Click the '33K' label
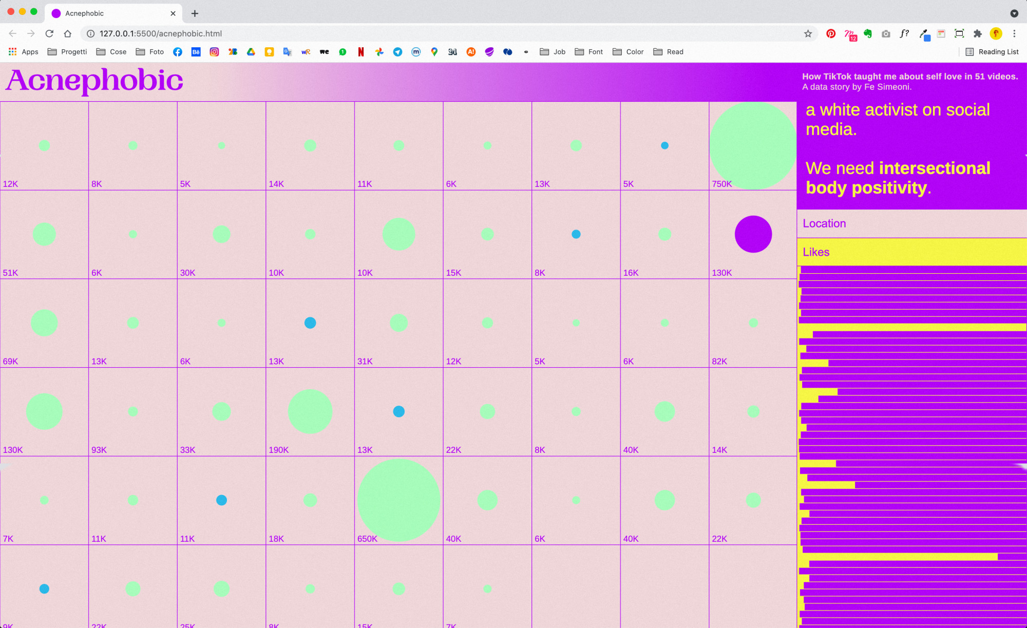This screenshot has width=1027, height=628. point(187,450)
